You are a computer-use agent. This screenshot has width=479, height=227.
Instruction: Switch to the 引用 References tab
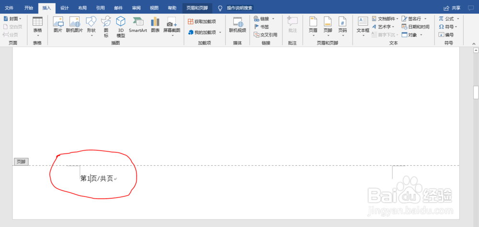pos(100,8)
